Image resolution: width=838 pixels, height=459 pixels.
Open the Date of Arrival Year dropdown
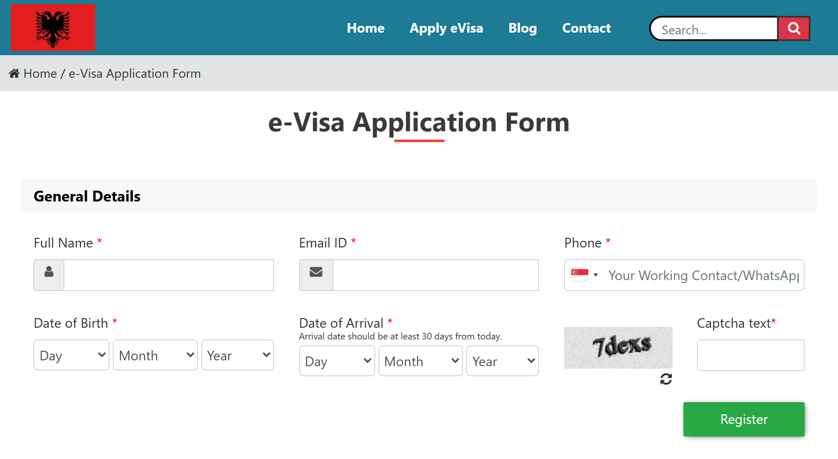pyautogui.click(x=502, y=361)
